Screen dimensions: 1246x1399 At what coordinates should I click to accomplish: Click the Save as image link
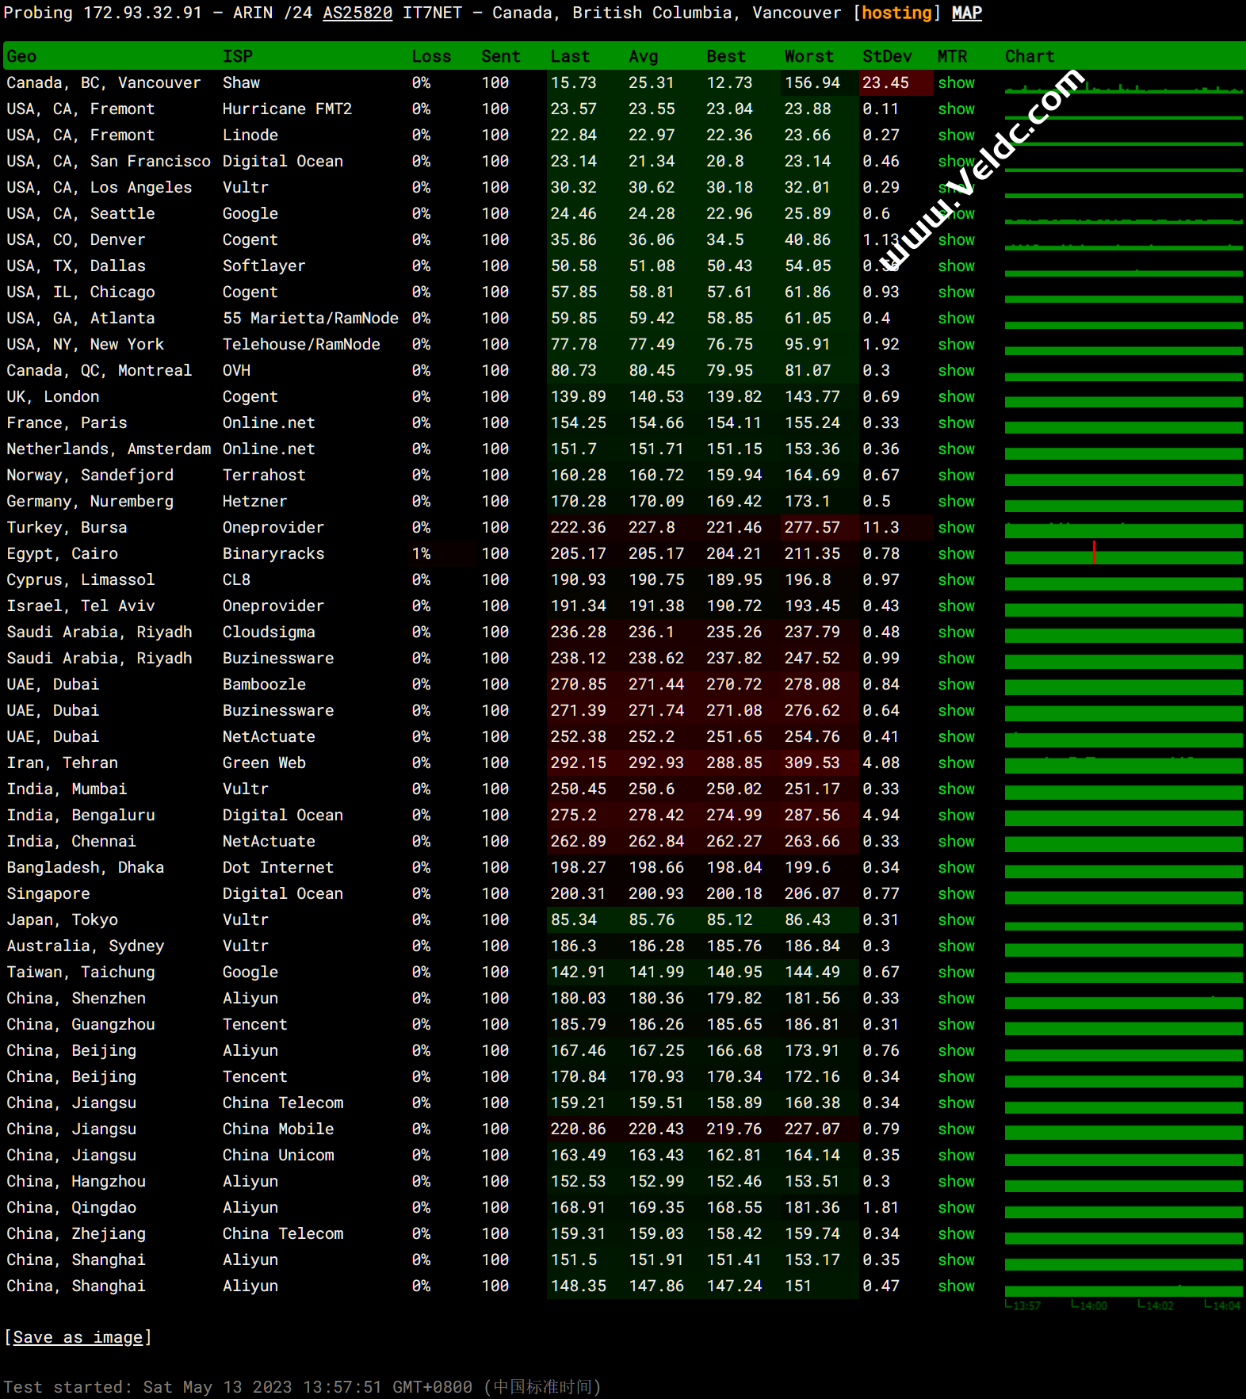click(x=78, y=1337)
